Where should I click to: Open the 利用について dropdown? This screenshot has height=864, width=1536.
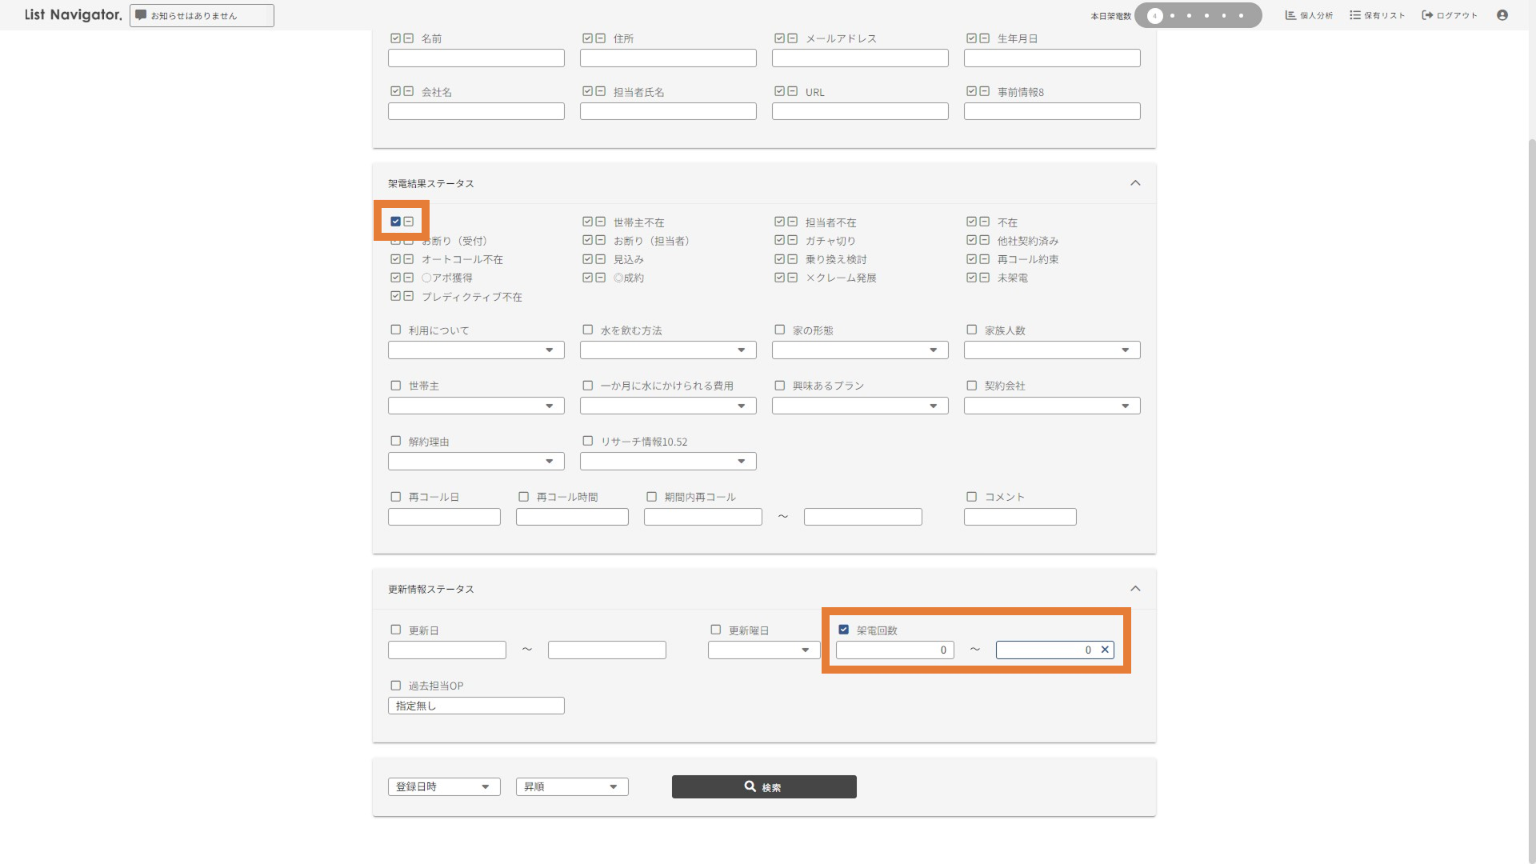tap(476, 350)
